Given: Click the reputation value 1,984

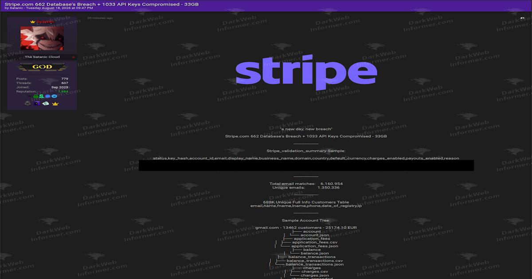Looking at the screenshot, I should click(63, 92).
